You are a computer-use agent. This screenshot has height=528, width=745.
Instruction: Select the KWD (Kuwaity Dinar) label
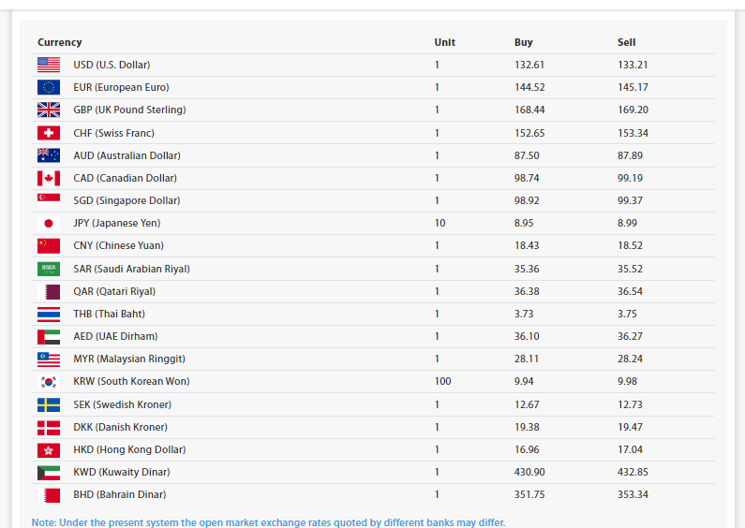tap(122, 472)
